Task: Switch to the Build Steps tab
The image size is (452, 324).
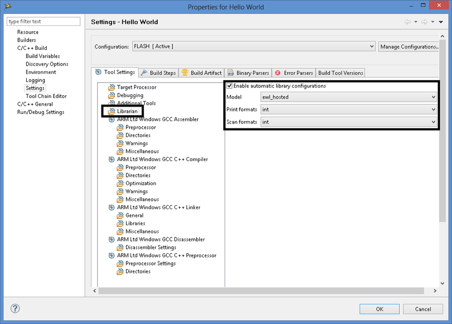Action: click(158, 73)
